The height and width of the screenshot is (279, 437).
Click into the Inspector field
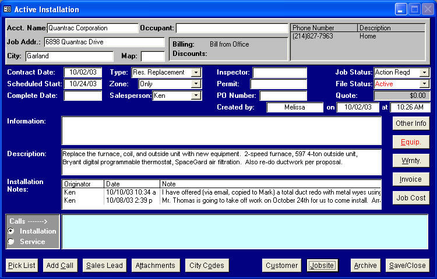tap(280, 72)
